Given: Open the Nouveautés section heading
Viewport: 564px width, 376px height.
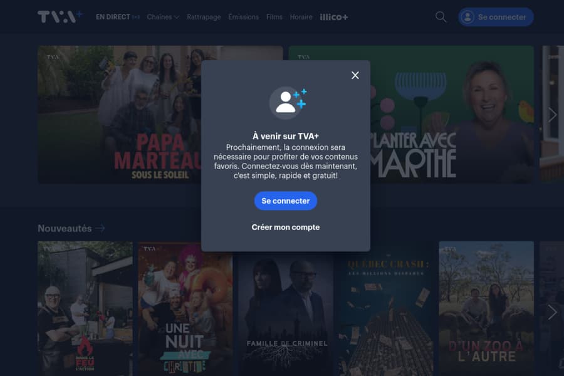Looking at the screenshot, I should click(65, 229).
